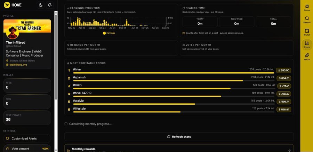The width and height of the screenshot is (313, 152).
Task: Click the Rewards Per Month heading
Action: tap(85, 45)
